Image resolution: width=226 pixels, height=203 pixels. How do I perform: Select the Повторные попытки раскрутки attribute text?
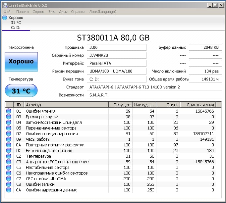pyautogui.click(x=55, y=145)
